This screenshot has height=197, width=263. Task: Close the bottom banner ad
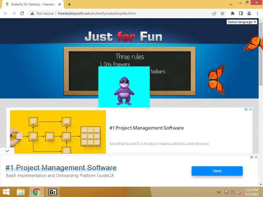tap(256, 157)
